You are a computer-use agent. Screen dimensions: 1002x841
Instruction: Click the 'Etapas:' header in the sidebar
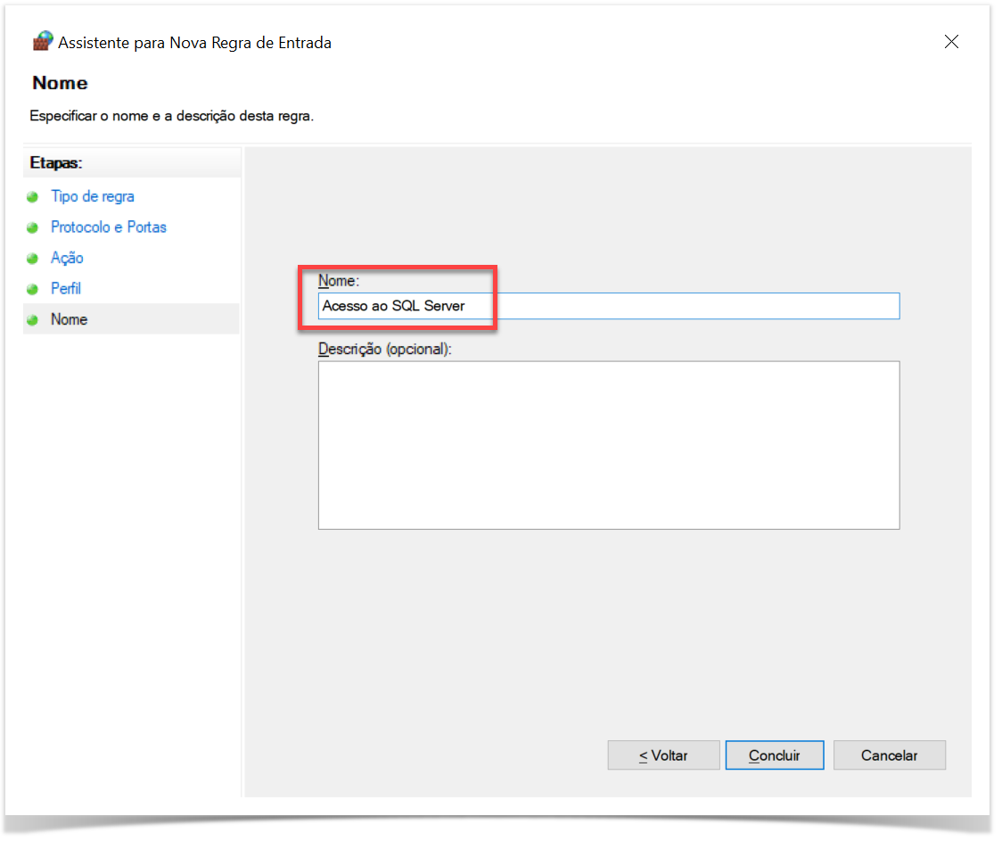(x=56, y=163)
